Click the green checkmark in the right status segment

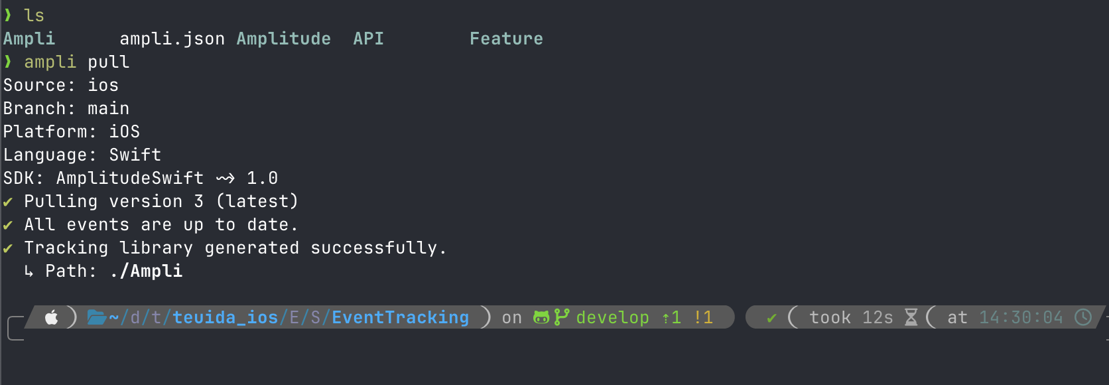(771, 319)
